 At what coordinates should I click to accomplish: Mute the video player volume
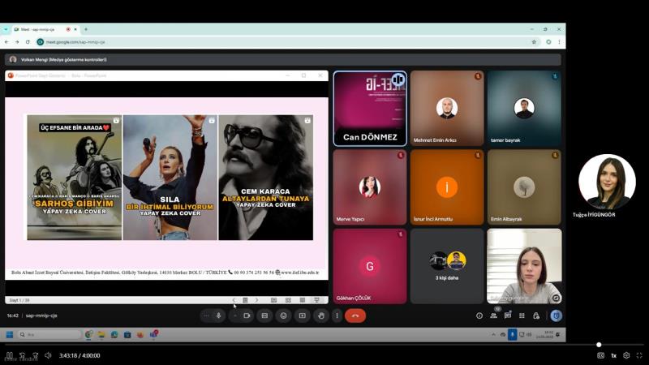(x=48, y=355)
